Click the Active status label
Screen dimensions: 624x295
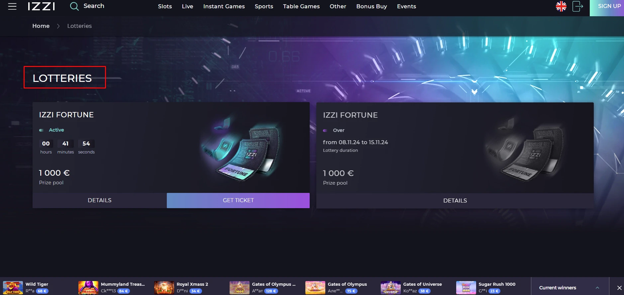coord(56,130)
